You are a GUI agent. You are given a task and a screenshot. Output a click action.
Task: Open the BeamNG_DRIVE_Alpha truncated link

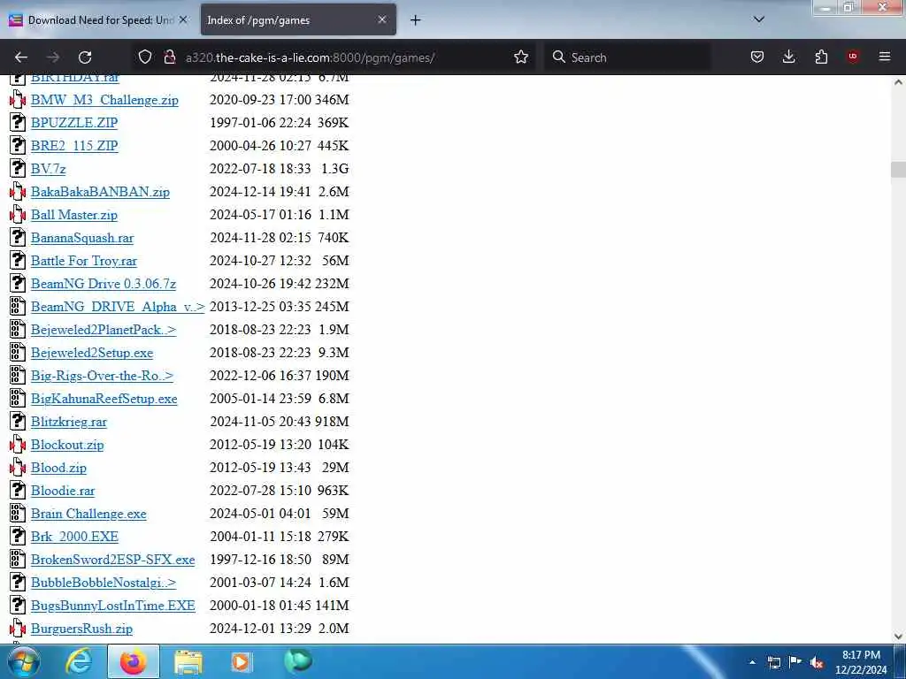[x=118, y=307]
